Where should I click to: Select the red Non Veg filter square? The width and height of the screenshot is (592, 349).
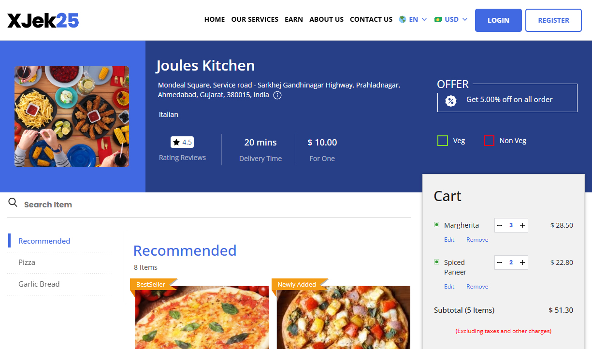(489, 140)
